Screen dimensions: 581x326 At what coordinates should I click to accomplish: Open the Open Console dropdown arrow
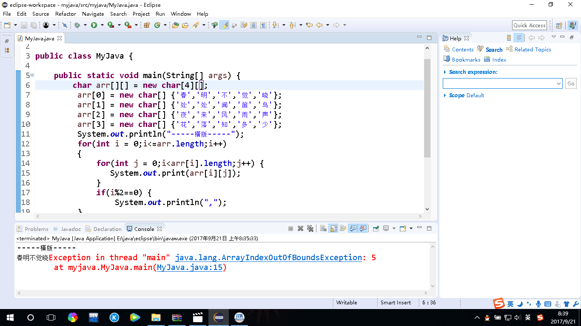(411, 228)
